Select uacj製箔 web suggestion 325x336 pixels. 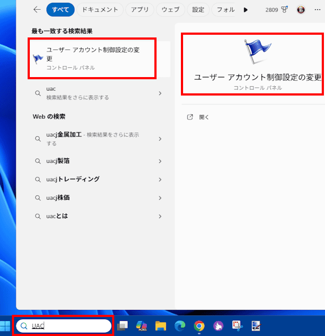coord(99,161)
